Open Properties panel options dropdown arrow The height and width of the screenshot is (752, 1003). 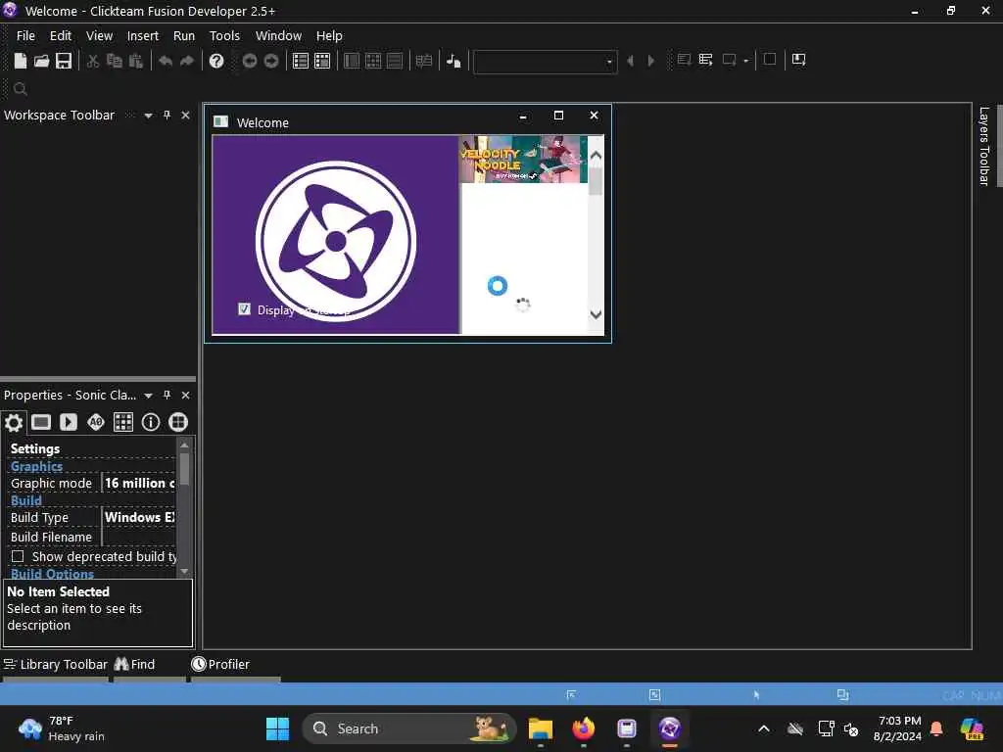pos(149,396)
